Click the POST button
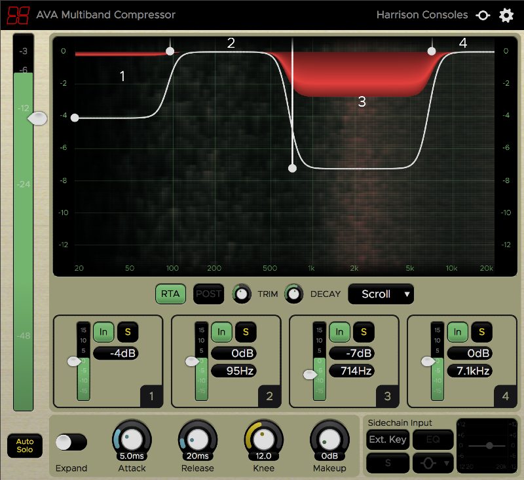524x480 pixels. pos(208,294)
